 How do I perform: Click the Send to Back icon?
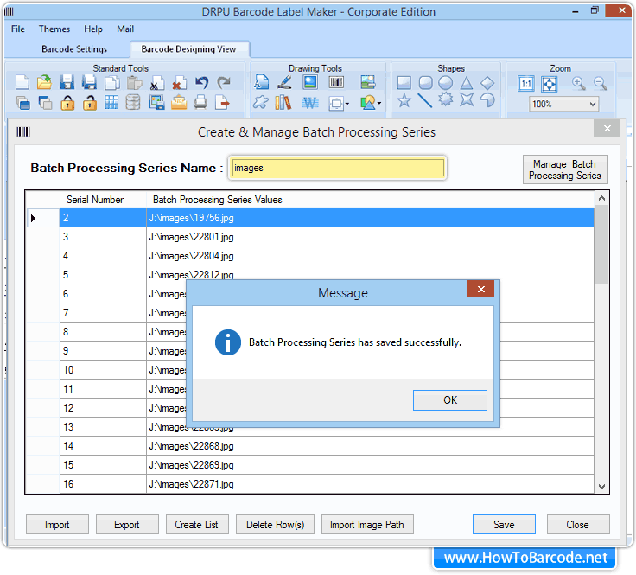(x=45, y=103)
